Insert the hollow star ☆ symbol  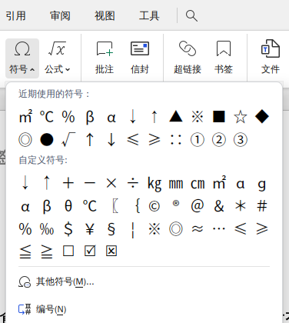click(x=241, y=117)
